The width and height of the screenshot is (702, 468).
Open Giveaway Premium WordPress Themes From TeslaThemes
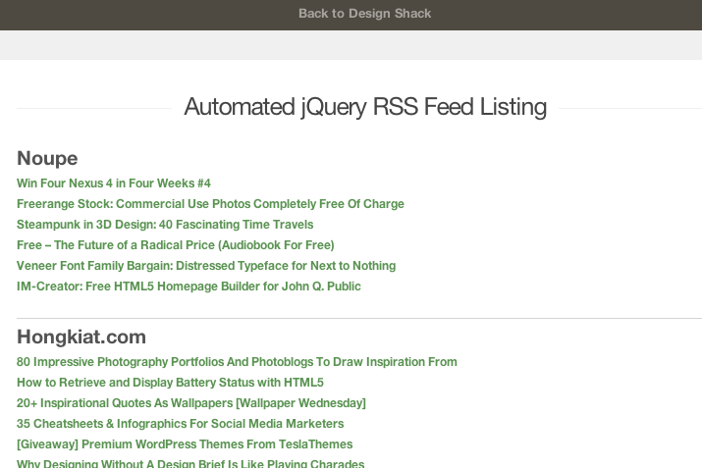185,444
